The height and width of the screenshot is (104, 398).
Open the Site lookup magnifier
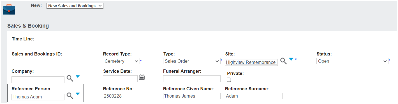[283, 61]
